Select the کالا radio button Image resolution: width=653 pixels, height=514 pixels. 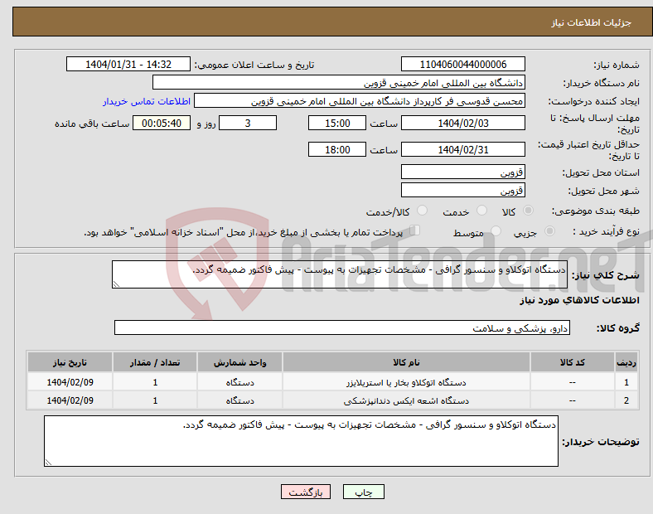[528, 211]
